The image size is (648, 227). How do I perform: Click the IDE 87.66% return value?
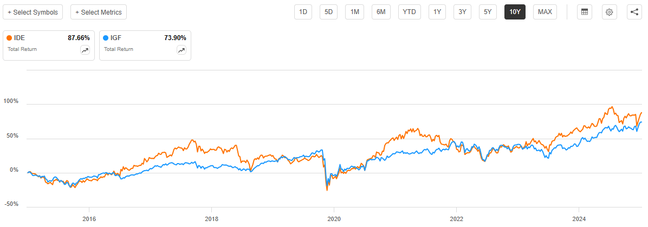coord(79,38)
